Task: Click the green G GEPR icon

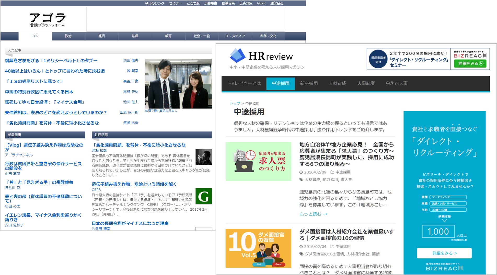Action: tap(203, 196)
